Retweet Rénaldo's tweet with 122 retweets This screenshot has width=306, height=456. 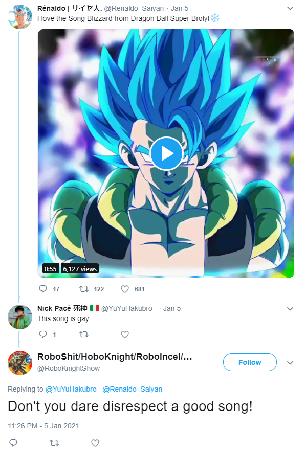click(84, 289)
